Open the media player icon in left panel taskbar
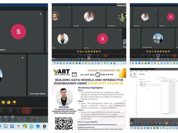The height and width of the screenshot is (133, 178). [44, 126]
